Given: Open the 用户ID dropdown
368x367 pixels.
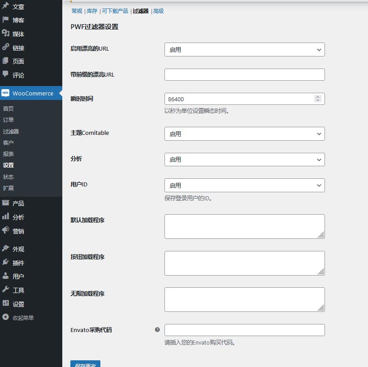Looking at the screenshot, I should 245,186.
